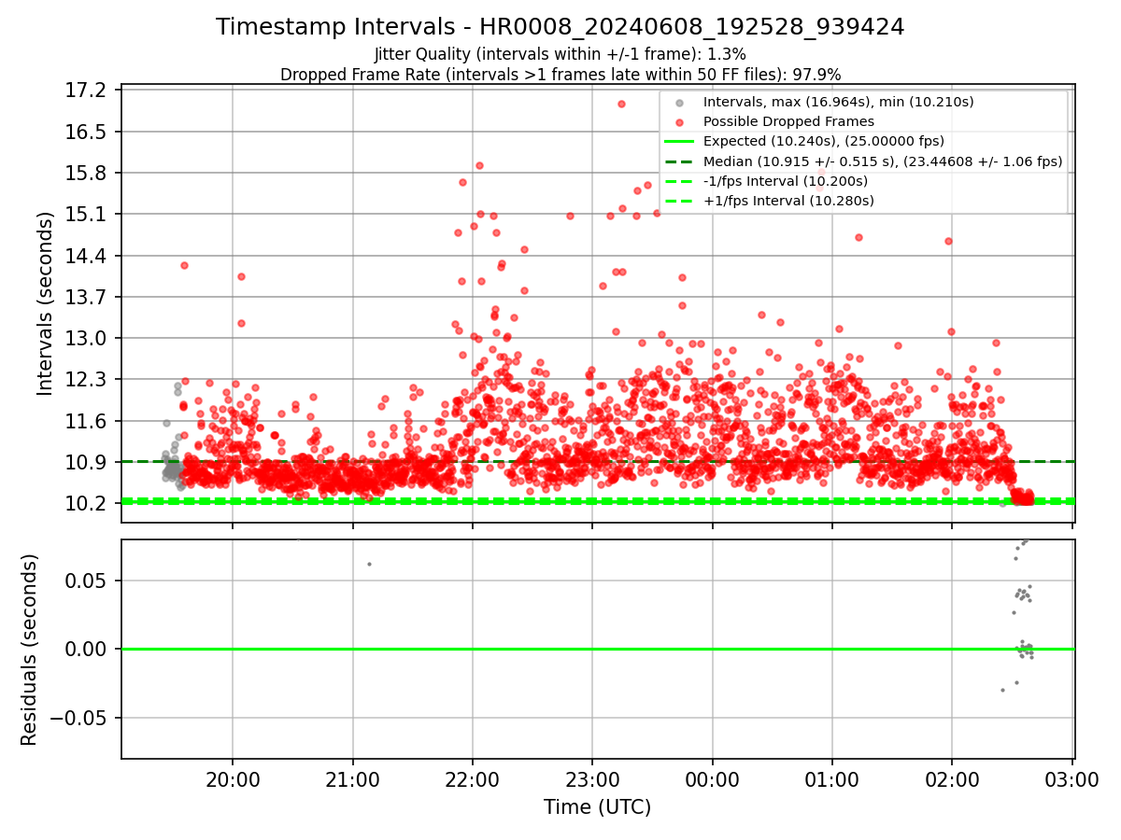Click legend entry "-1/fps Interval (10.200s)"
This screenshot has height=840, width=1121.
[788, 181]
